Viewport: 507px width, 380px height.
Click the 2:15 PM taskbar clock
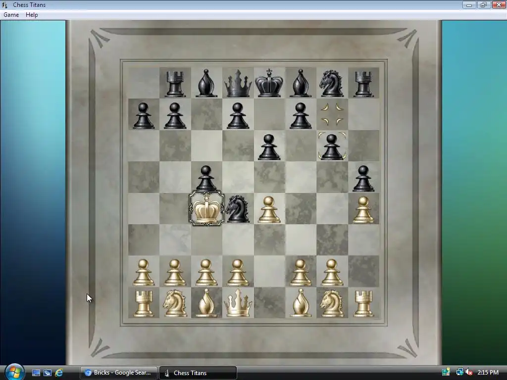488,372
